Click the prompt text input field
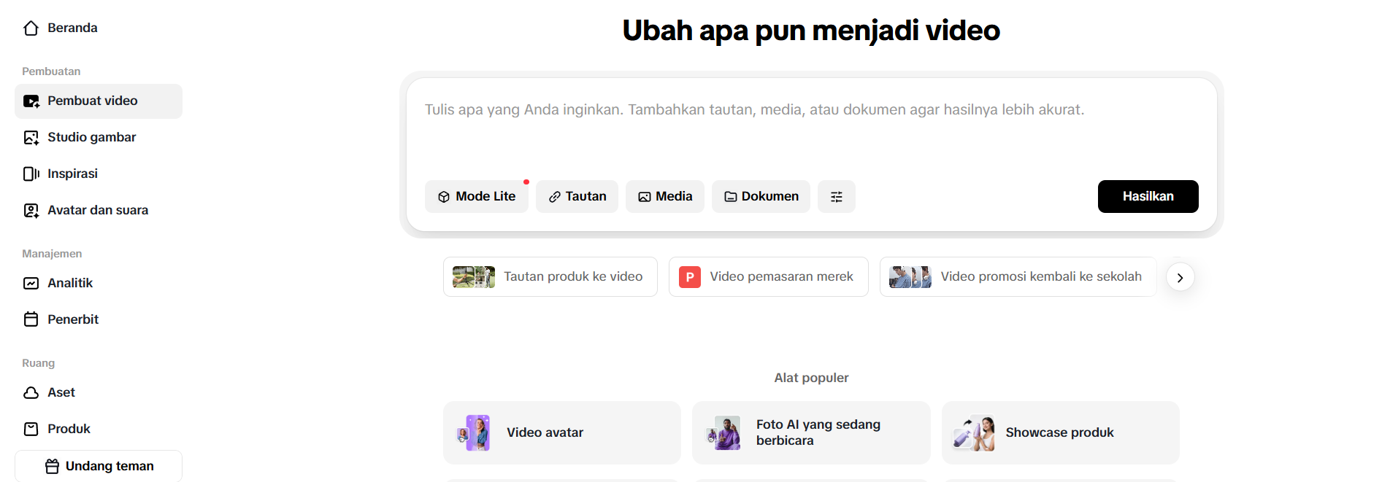This screenshot has height=482, width=1382. [x=810, y=131]
